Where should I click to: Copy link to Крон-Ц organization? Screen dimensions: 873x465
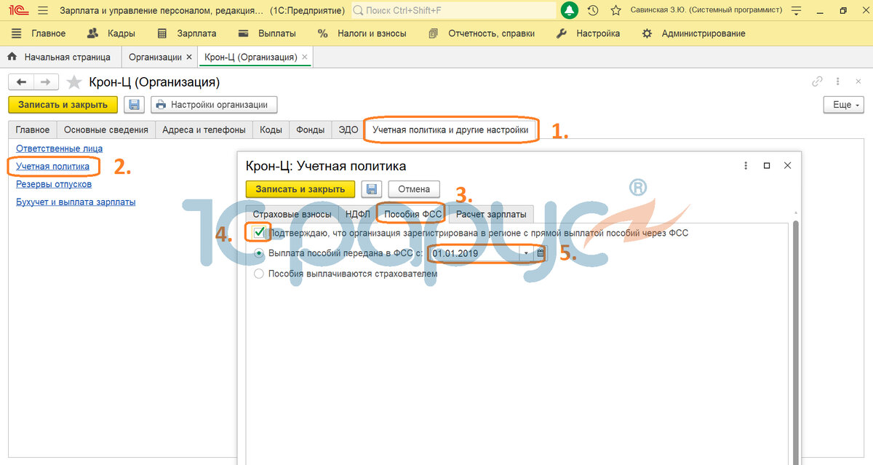coord(817,82)
